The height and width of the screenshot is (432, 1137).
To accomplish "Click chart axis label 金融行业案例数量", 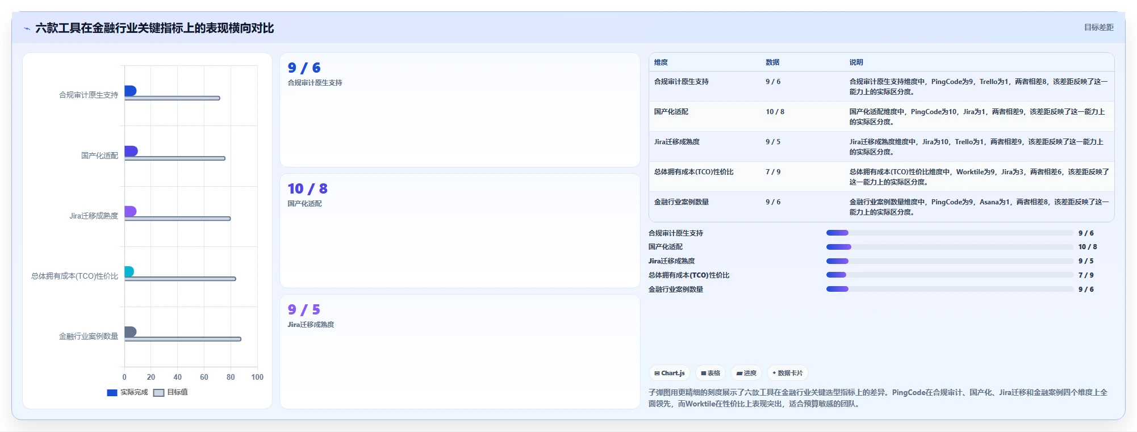I will (89, 336).
